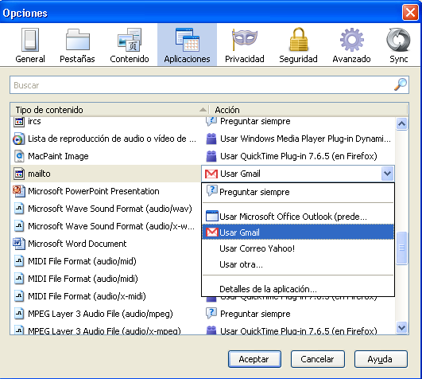Collapse the mailto action dropdown arrow
The width and height of the screenshot is (422, 379).
pyautogui.click(x=388, y=174)
